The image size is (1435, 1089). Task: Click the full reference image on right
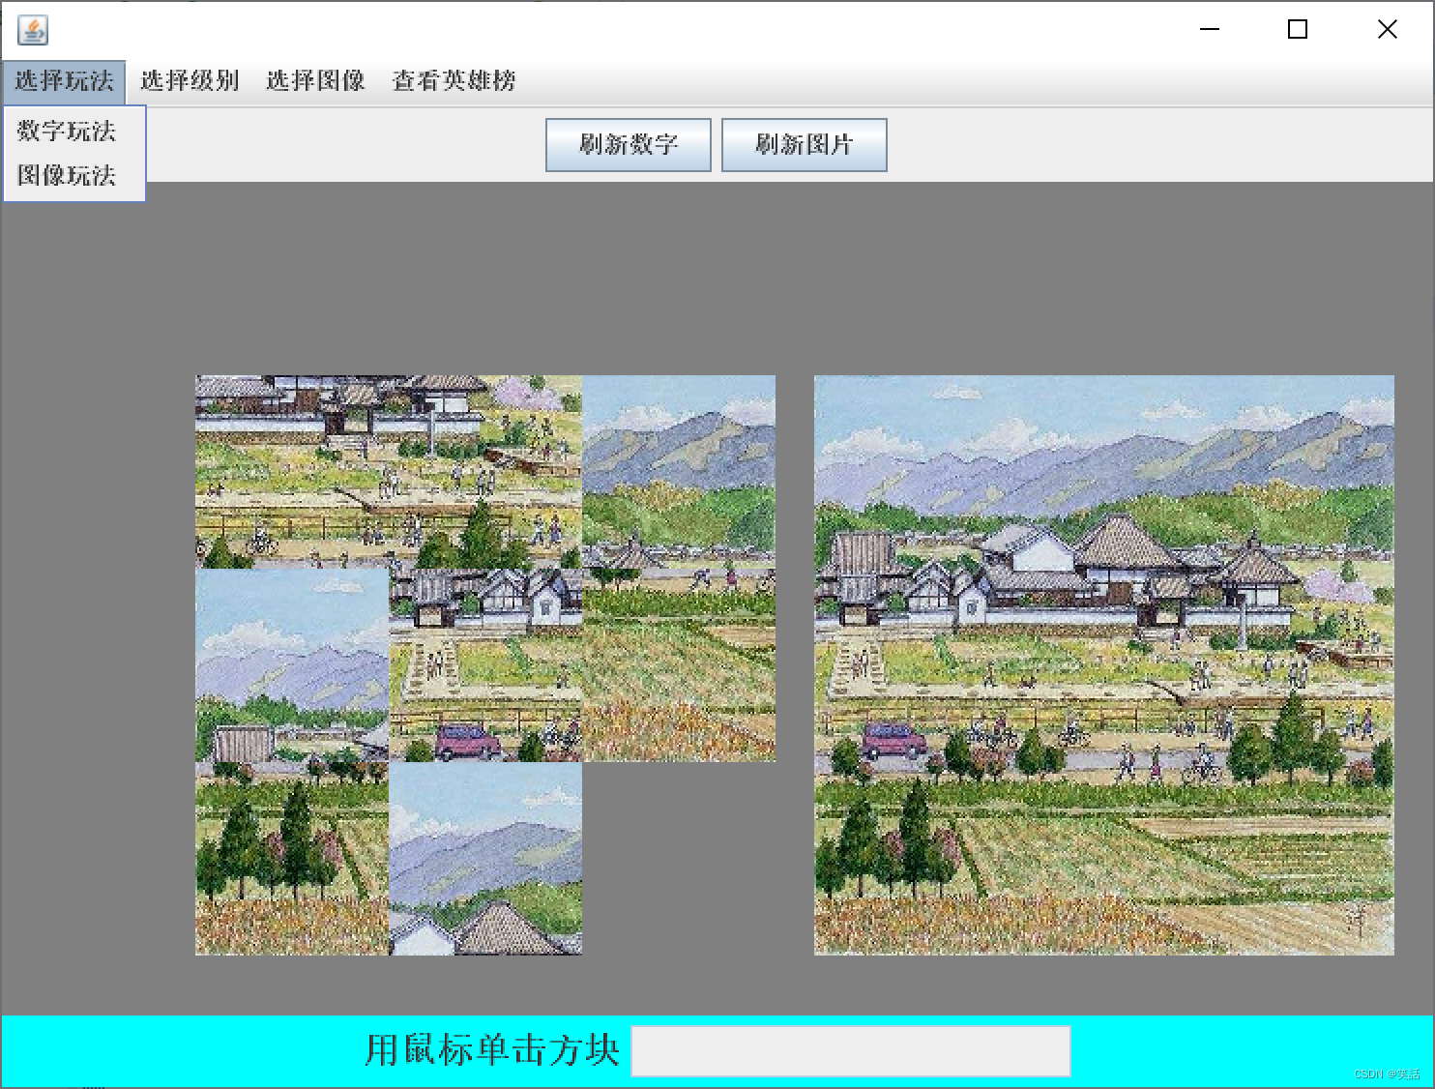point(1104,665)
